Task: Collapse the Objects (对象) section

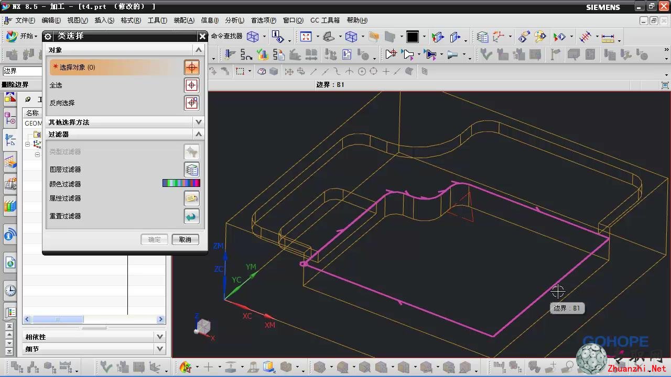Action: 198,50
